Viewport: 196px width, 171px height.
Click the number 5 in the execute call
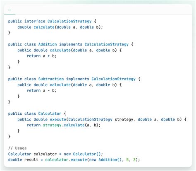pyautogui.click(x=127, y=160)
